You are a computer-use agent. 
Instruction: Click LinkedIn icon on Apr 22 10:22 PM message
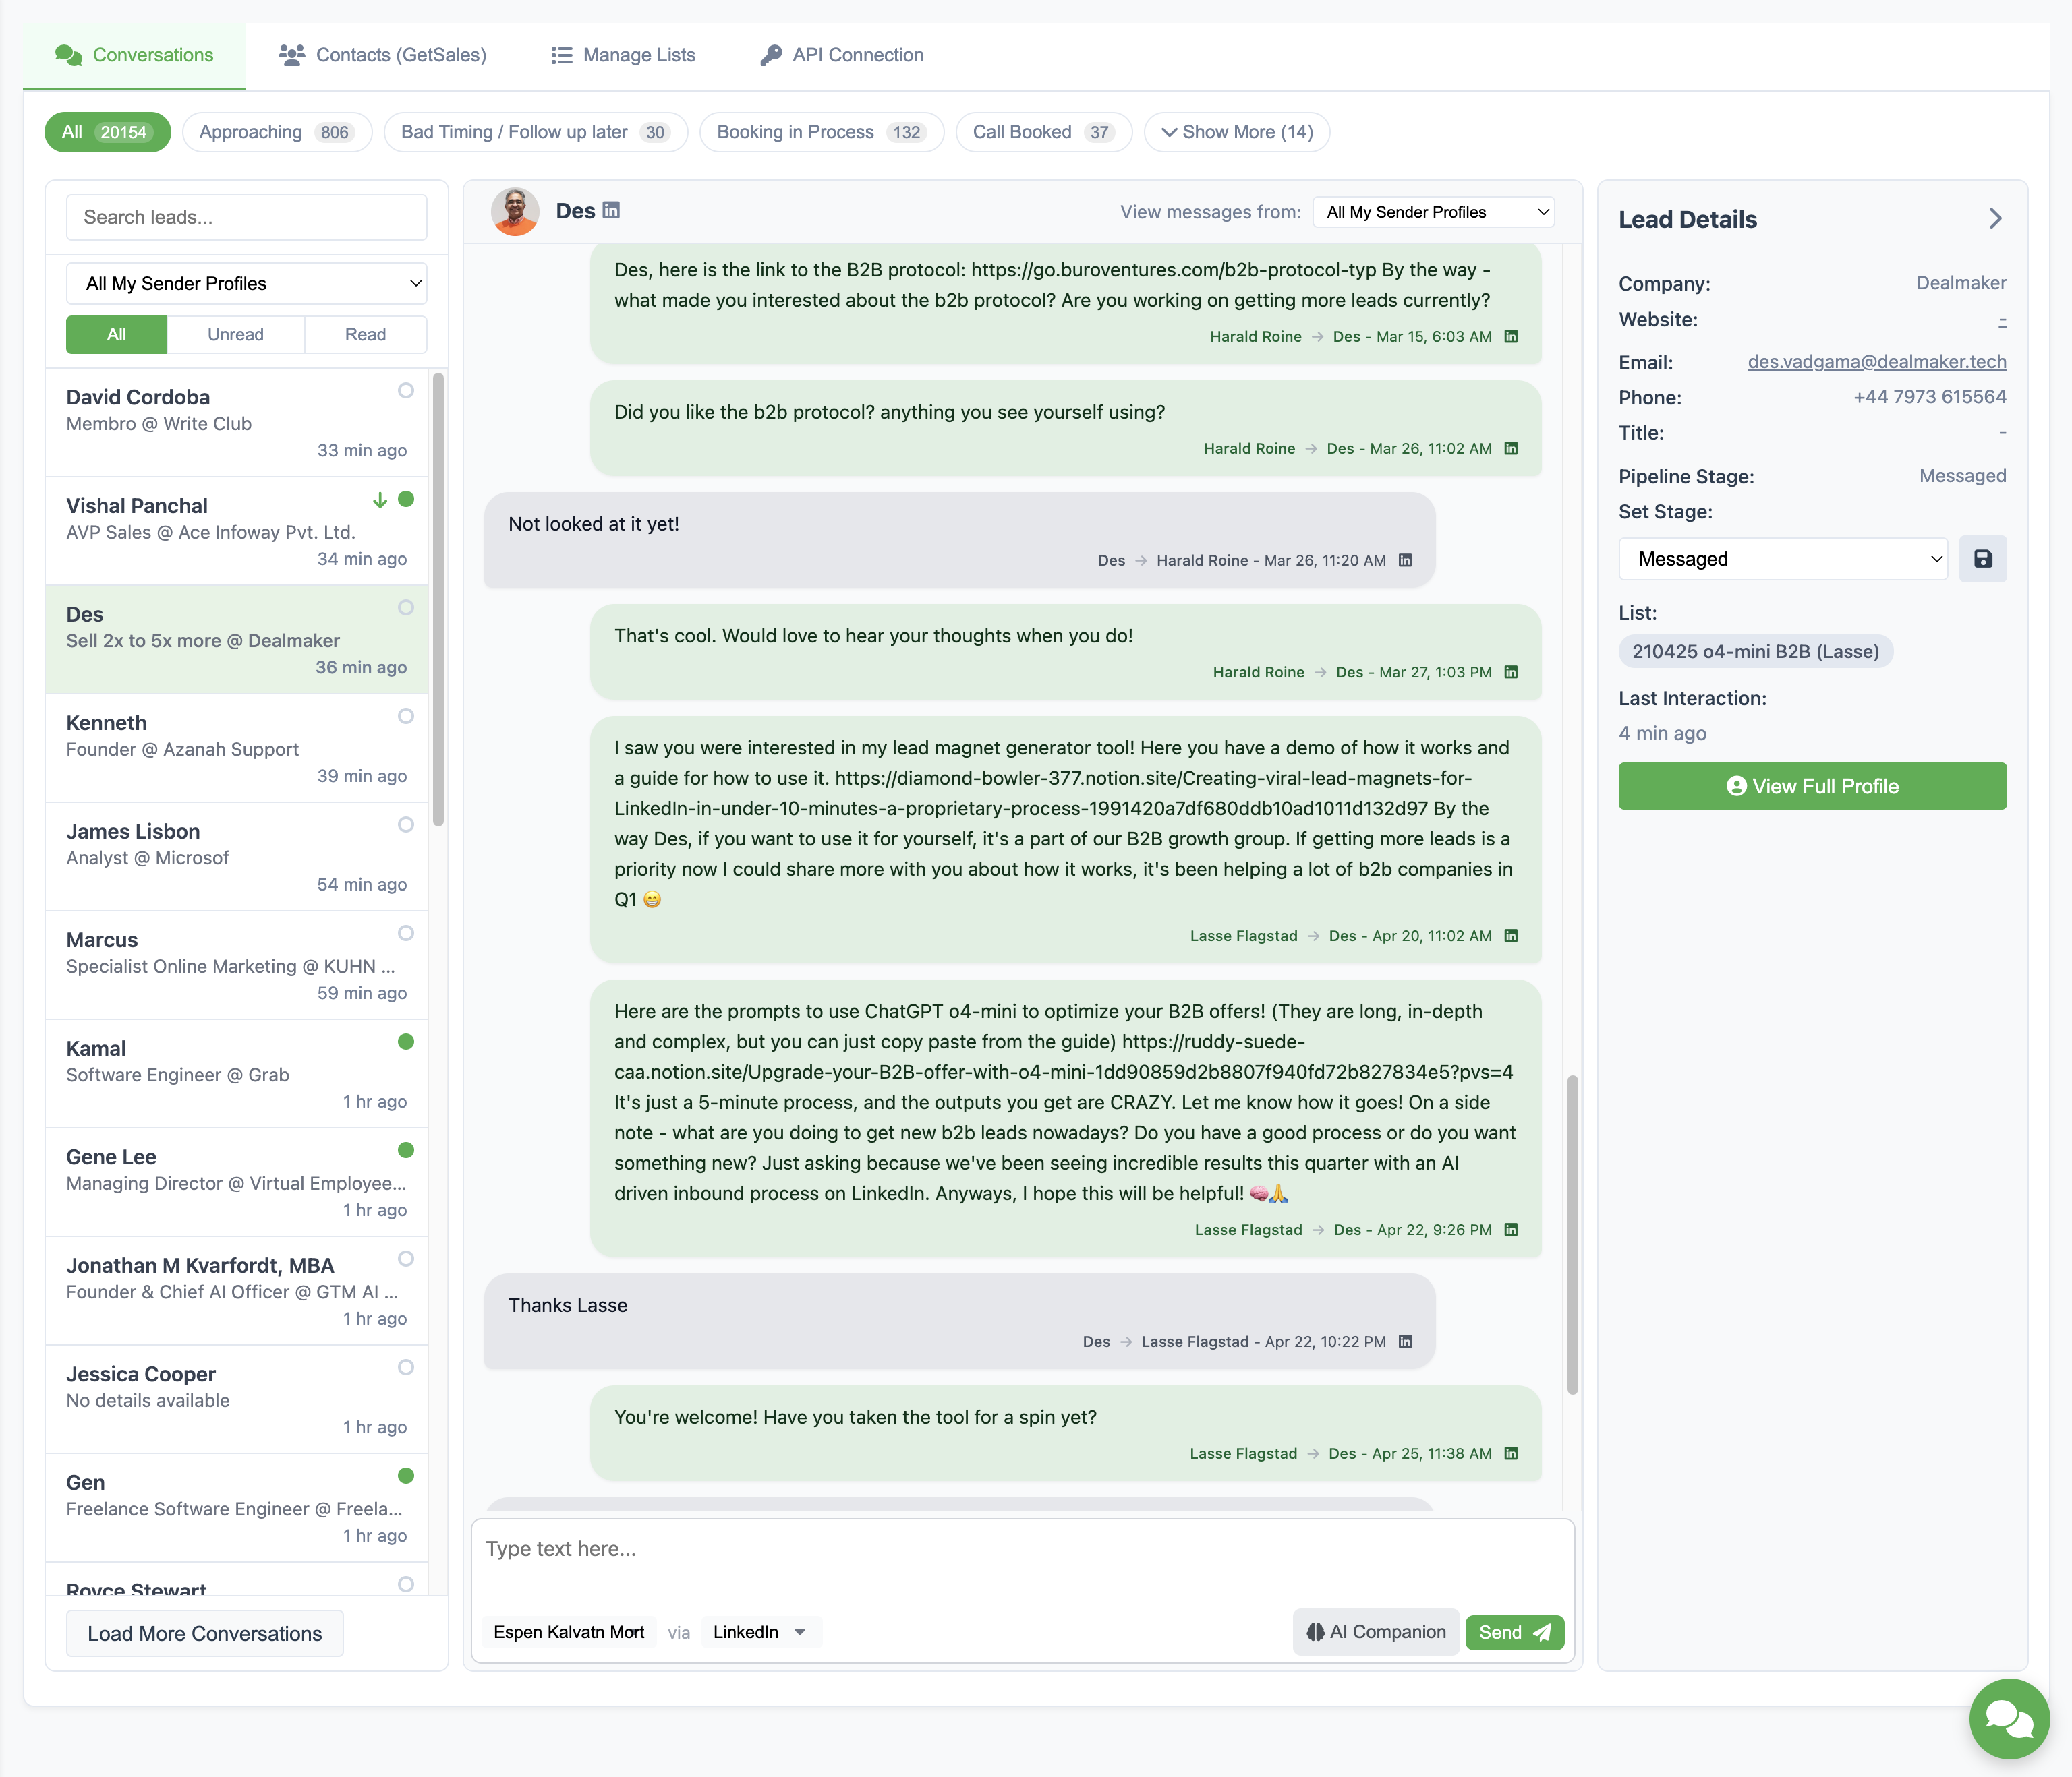[x=1405, y=1342]
